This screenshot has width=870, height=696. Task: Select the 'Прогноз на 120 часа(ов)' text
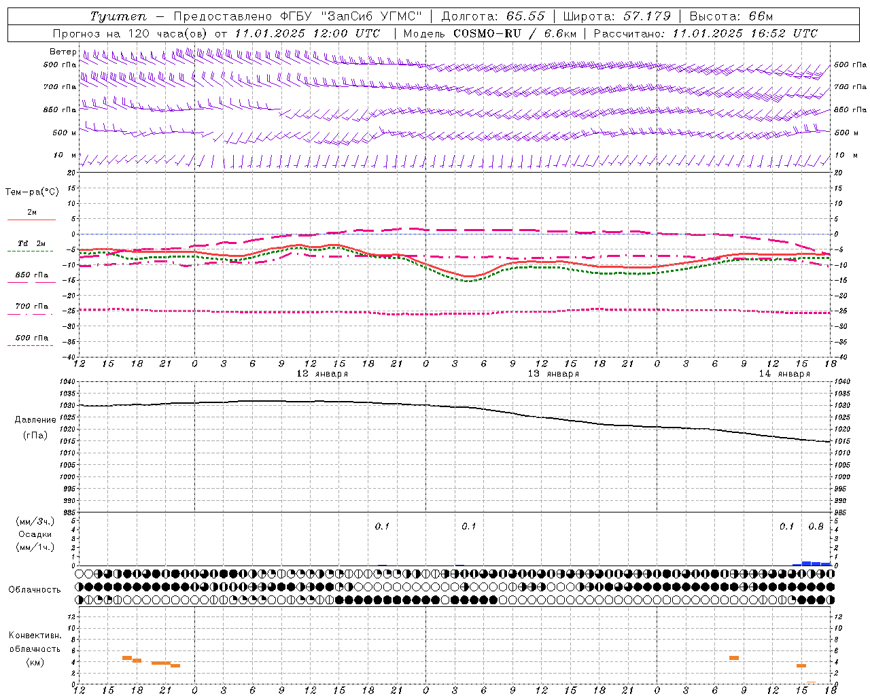click(x=130, y=33)
